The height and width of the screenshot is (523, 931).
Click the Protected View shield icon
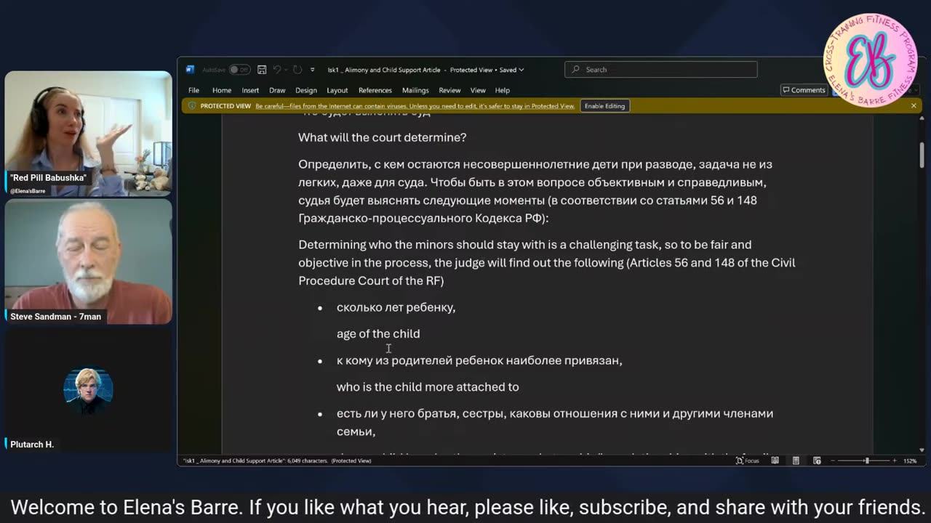click(x=192, y=106)
